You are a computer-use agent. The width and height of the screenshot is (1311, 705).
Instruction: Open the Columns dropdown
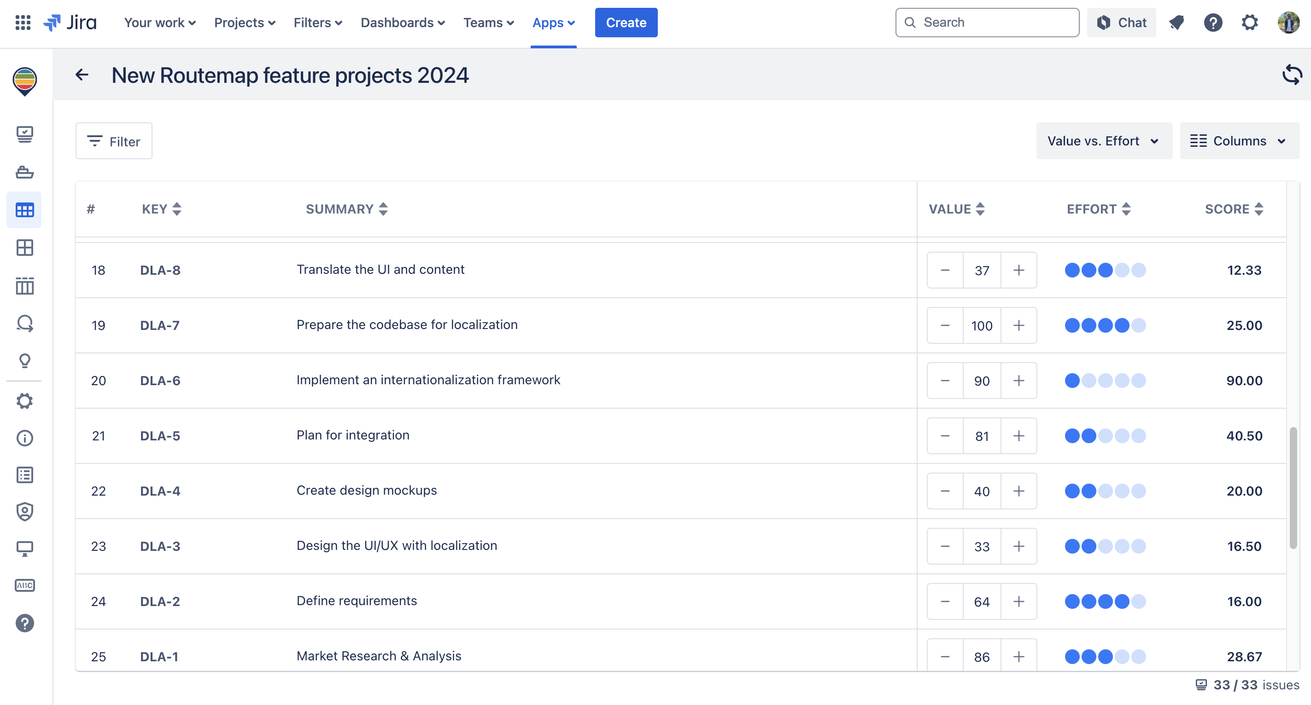pos(1239,141)
